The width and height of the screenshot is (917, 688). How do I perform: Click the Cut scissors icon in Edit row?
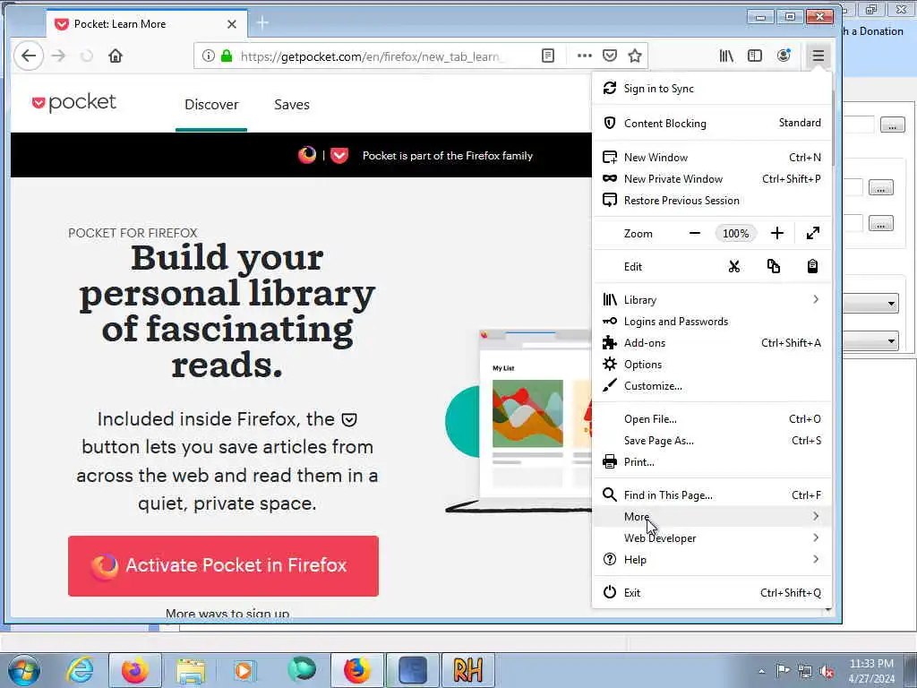click(734, 267)
